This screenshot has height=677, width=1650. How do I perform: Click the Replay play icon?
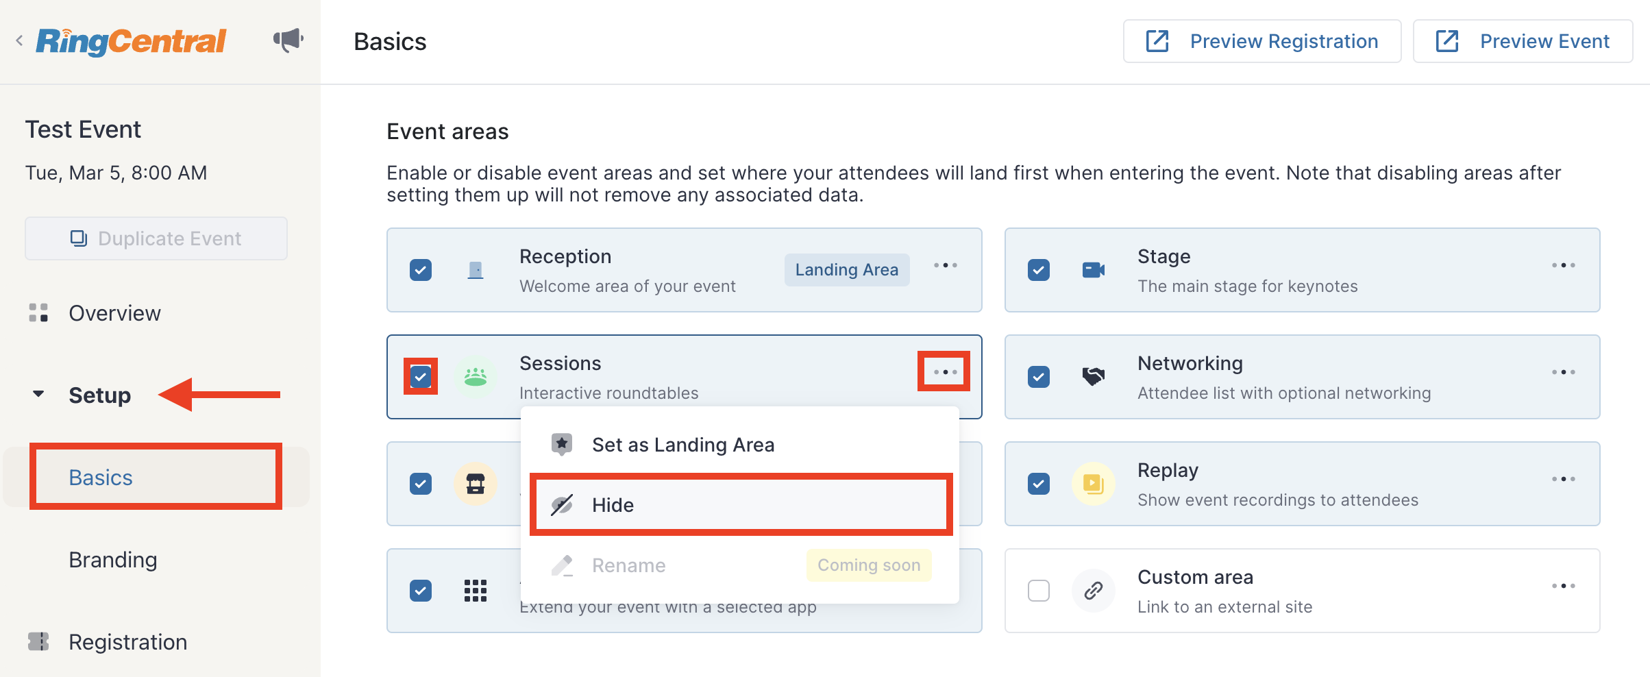1094,484
